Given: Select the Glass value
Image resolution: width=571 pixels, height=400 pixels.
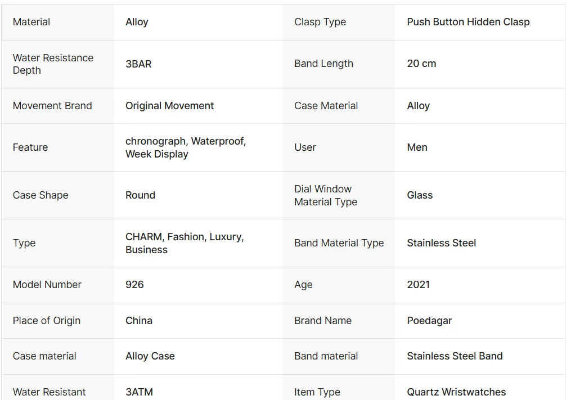Looking at the screenshot, I should [x=420, y=195].
